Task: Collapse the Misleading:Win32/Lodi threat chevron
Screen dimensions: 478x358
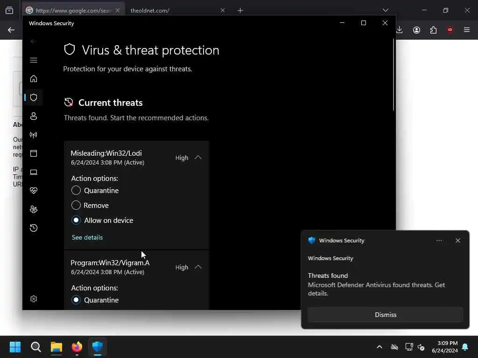Action: pyautogui.click(x=198, y=158)
